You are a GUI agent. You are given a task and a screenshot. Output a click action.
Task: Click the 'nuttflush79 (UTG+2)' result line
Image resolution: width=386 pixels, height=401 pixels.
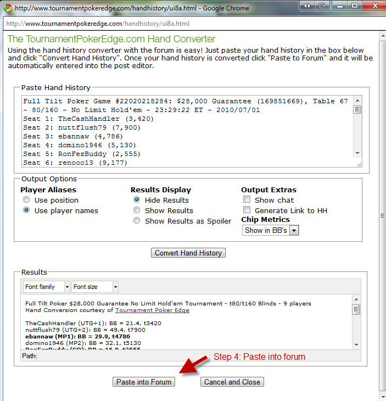(x=85, y=330)
